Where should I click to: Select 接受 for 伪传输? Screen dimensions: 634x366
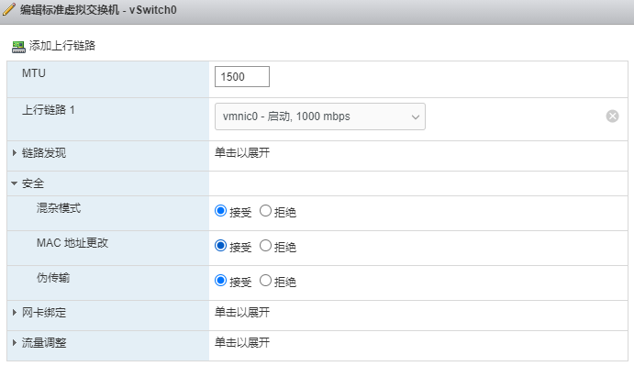pyautogui.click(x=220, y=281)
